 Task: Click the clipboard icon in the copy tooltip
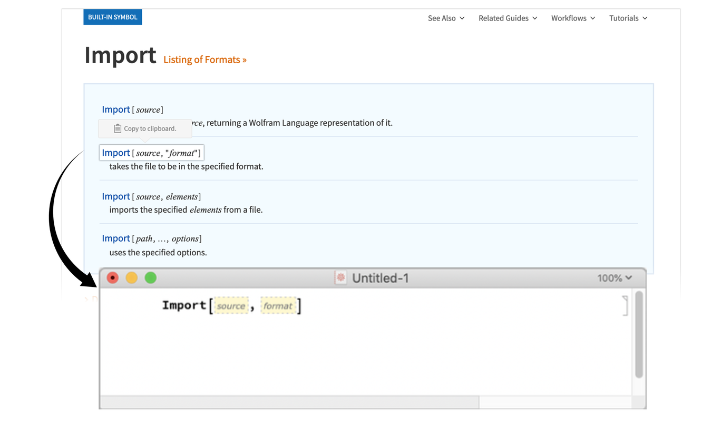118,128
